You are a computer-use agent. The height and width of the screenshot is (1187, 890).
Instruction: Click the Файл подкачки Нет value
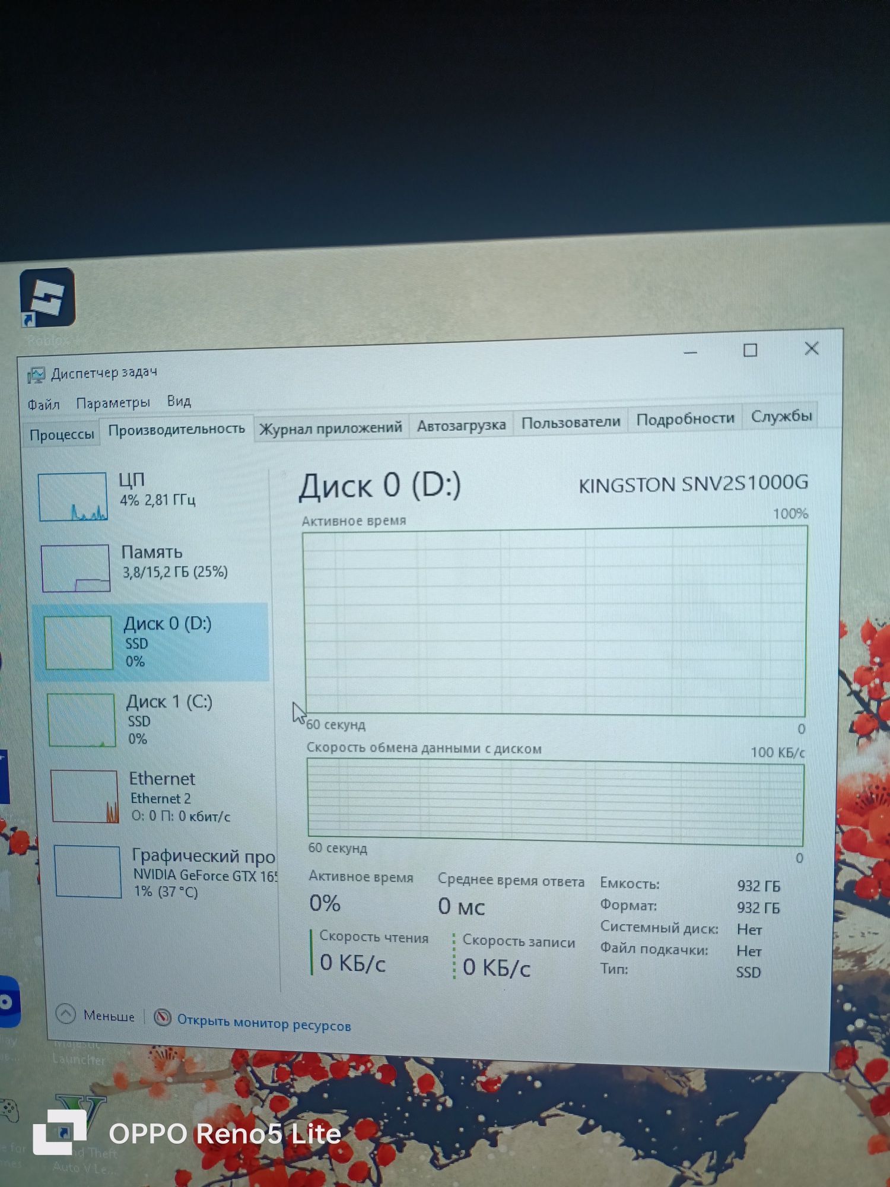pos(749,951)
